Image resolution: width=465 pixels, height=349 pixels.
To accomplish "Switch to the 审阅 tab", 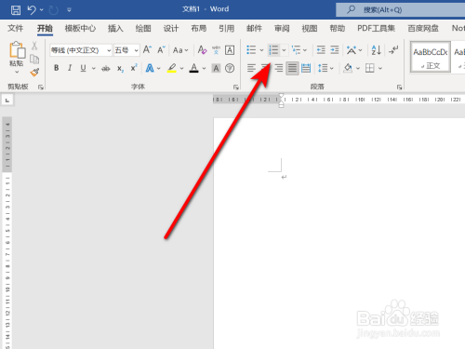I will click(282, 28).
